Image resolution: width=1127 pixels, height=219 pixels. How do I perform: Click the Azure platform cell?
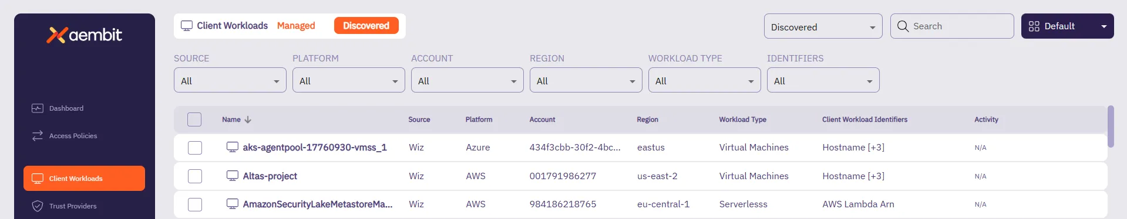478,148
